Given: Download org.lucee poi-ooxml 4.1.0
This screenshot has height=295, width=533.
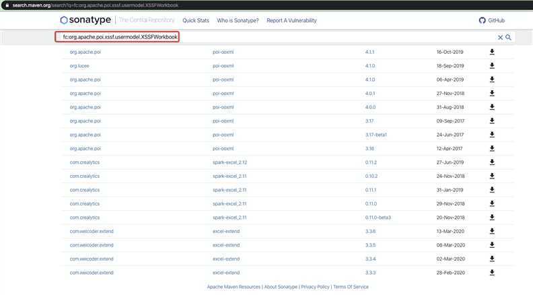Looking at the screenshot, I should point(492,66).
